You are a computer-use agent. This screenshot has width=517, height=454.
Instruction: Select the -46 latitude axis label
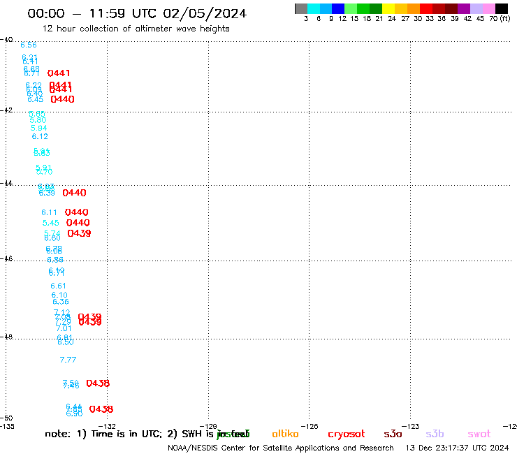6,259
